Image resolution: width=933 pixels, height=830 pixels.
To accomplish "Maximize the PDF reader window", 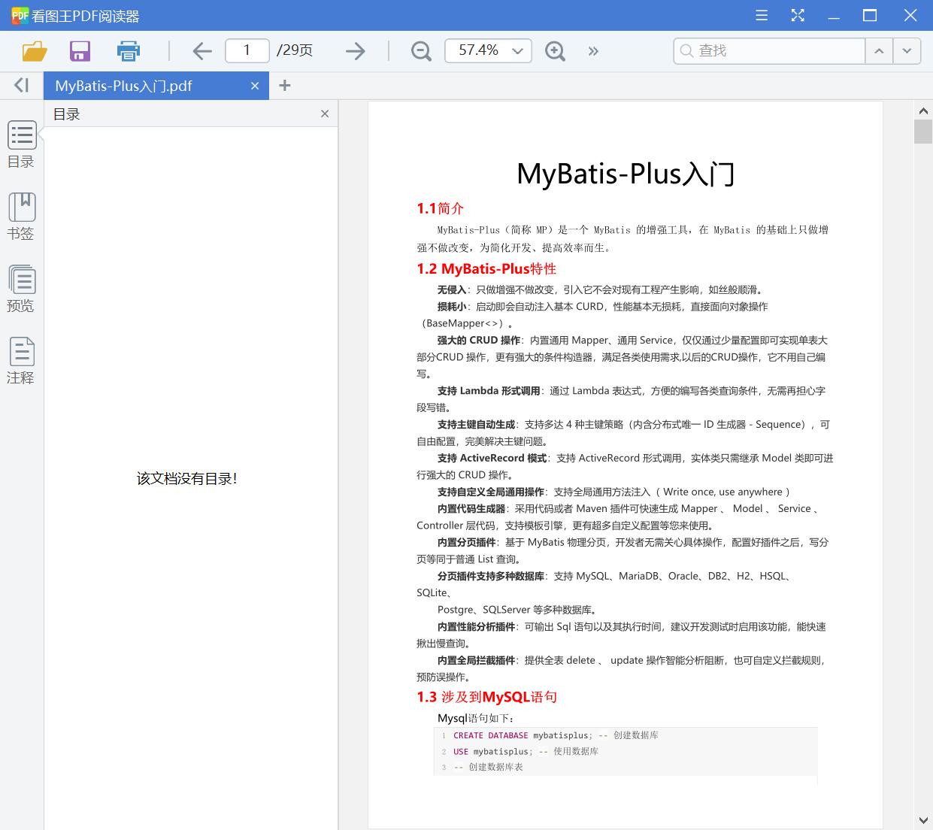I will [870, 15].
